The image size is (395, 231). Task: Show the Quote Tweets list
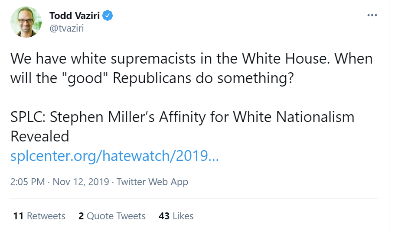[x=116, y=216]
